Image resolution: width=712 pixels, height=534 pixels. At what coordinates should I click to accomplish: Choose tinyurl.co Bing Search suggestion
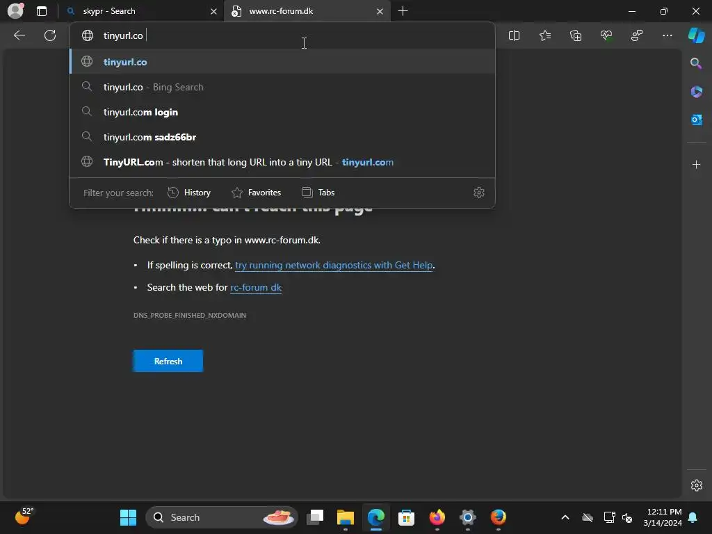point(282,87)
